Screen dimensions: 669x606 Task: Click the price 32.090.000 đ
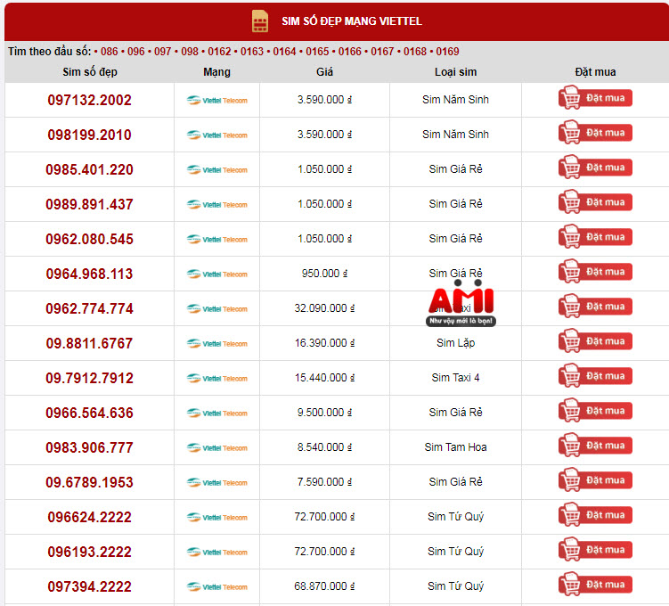pos(324,308)
